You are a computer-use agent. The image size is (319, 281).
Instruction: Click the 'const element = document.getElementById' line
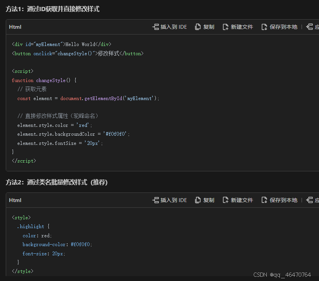(88, 99)
